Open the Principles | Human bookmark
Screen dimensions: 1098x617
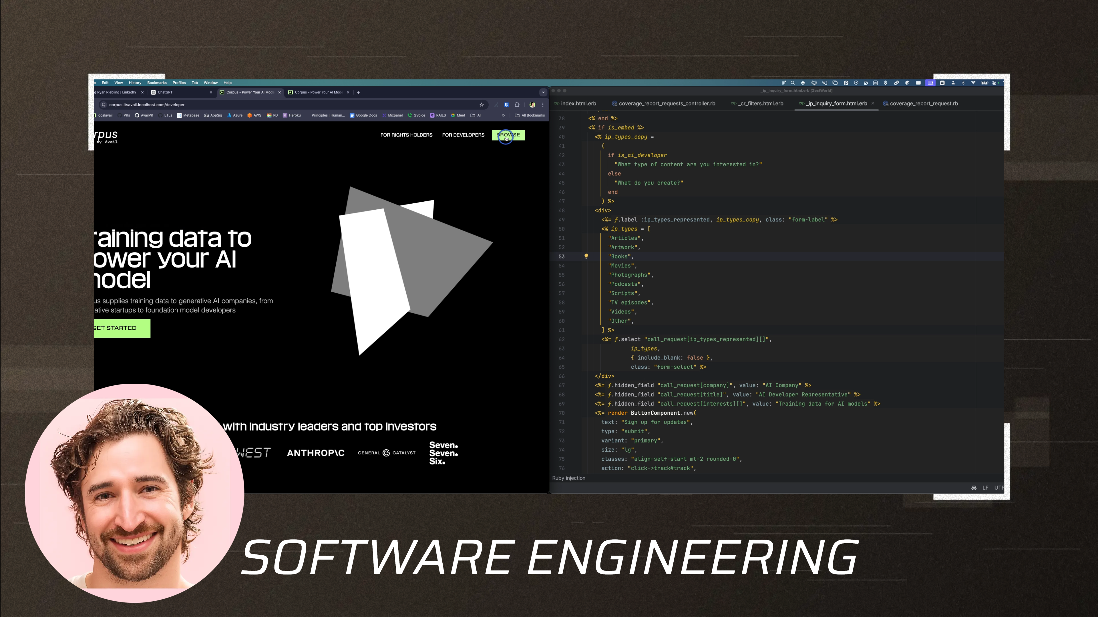tap(328, 115)
